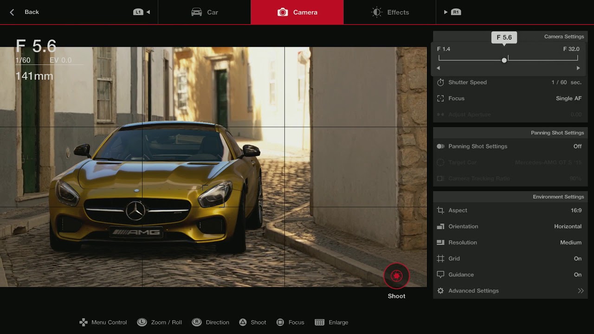Toggle Panning Shot Settings from Off
594x334 pixels.
click(x=577, y=146)
